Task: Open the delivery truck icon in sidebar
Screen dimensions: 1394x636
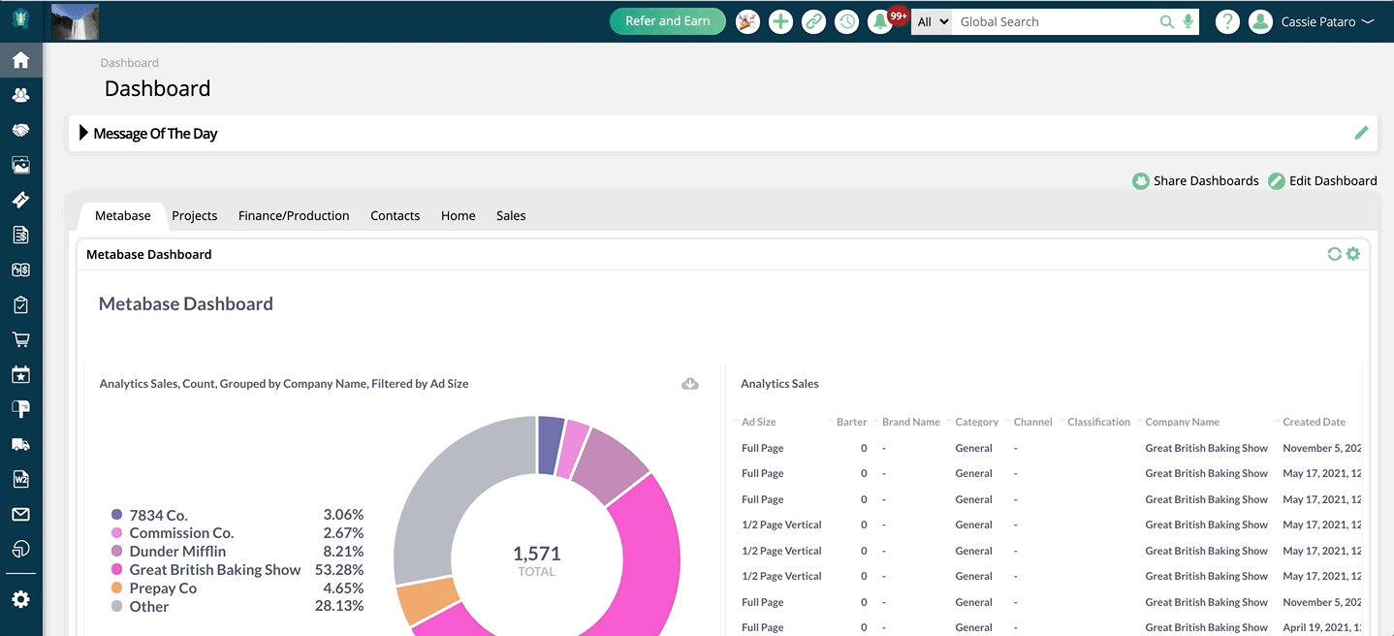Action: (20, 444)
